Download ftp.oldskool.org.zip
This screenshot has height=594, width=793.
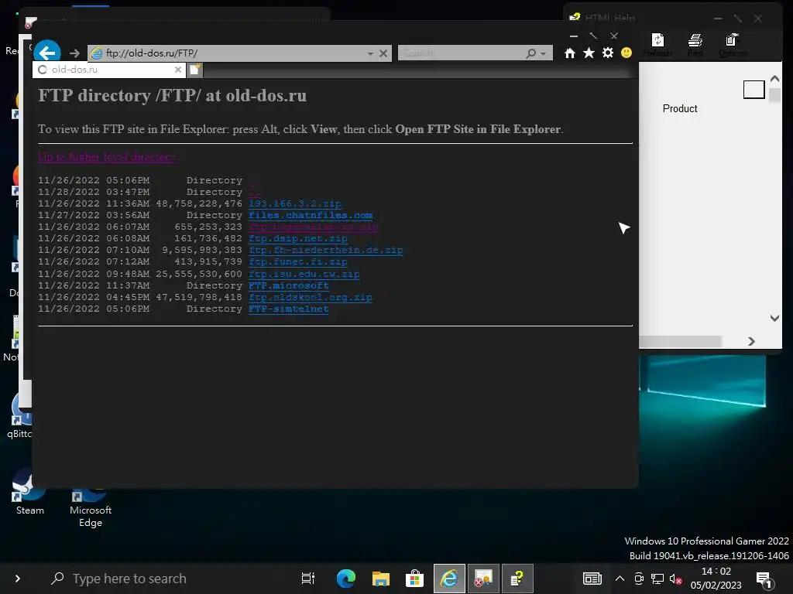pos(311,297)
